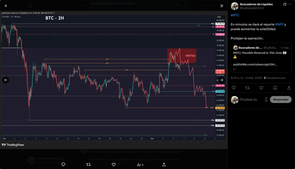Open the three-dot more menu in post header
This screenshot has width=295, height=169.
pyautogui.click(x=290, y=4)
